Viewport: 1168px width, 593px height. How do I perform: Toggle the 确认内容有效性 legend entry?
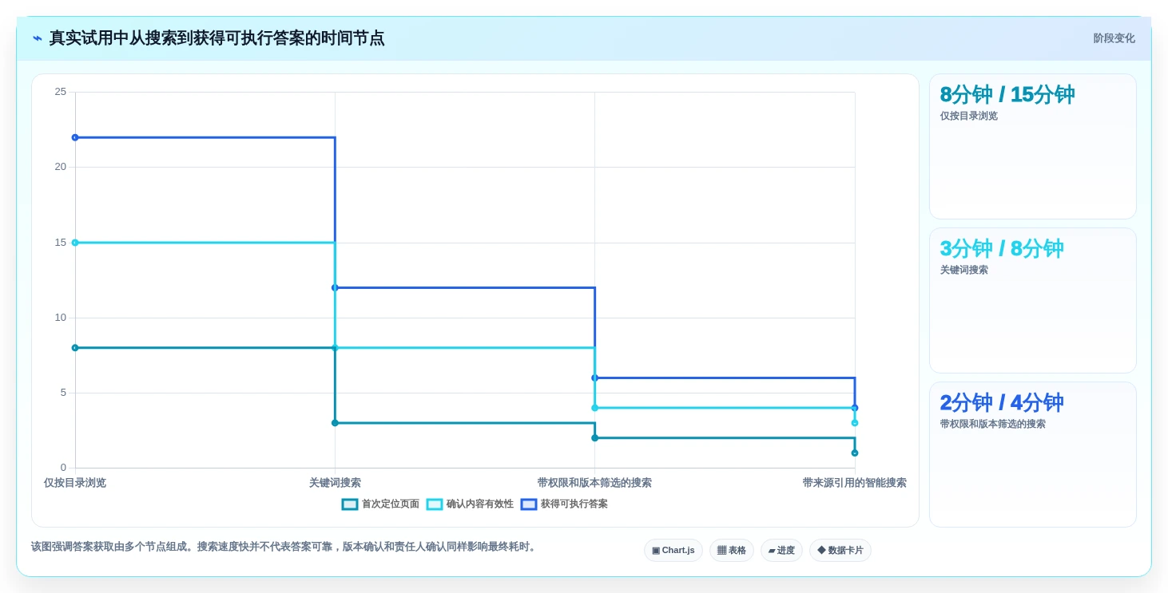click(x=470, y=504)
